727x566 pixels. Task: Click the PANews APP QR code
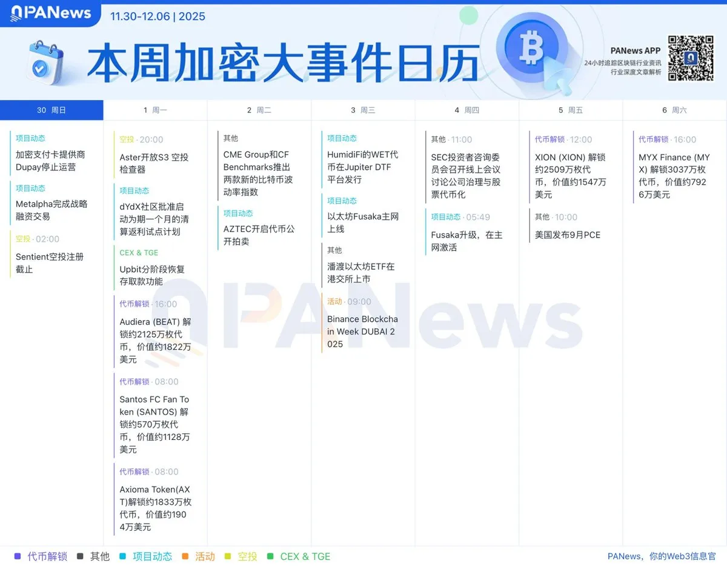pos(691,58)
